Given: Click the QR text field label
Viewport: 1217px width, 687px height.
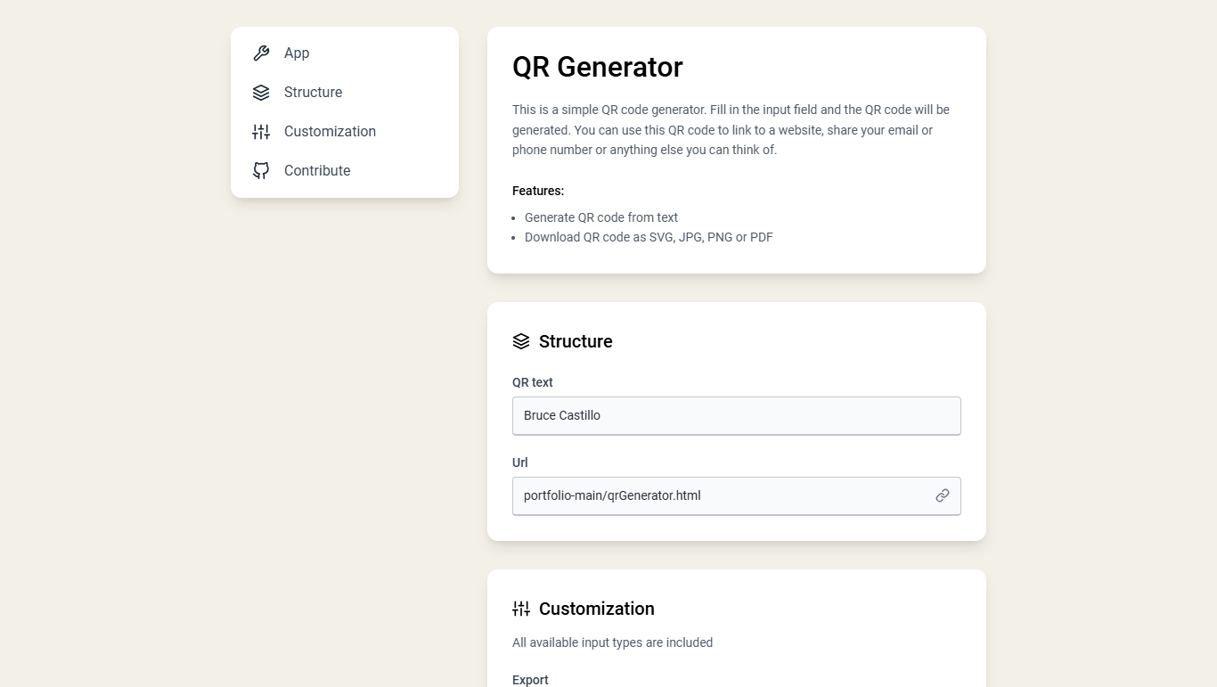Looking at the screenshot, I should (533, 382).
